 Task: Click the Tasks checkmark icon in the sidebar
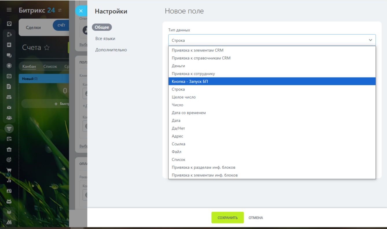pos(9,24)
